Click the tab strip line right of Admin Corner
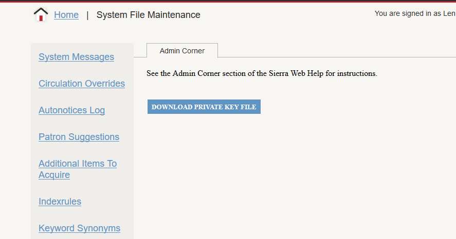 tap(334, 57)
